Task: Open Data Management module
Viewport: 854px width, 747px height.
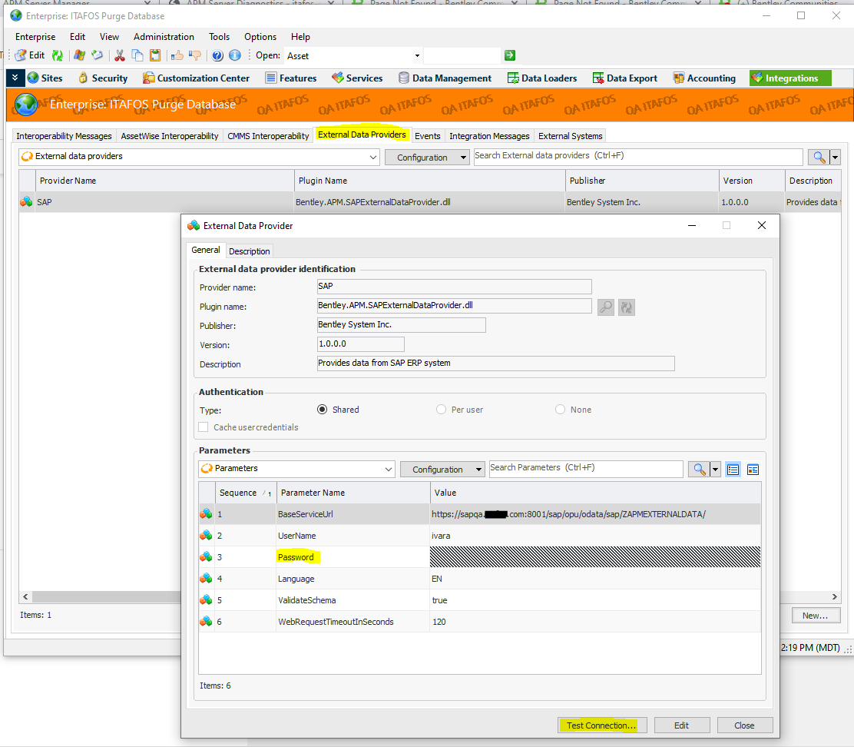Action: tap(445, 78)
